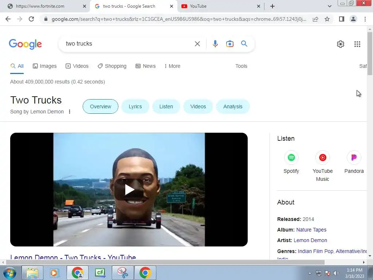The image size is (373, 280).
Task: Open the taskbar clock and date
Action: [354, 273]
